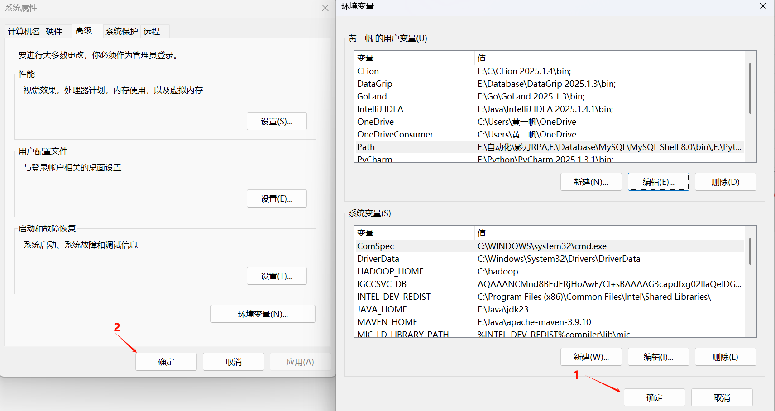The image size is (775, 411).
Task: Open performance 设置(S)... button
Action: 277,122
